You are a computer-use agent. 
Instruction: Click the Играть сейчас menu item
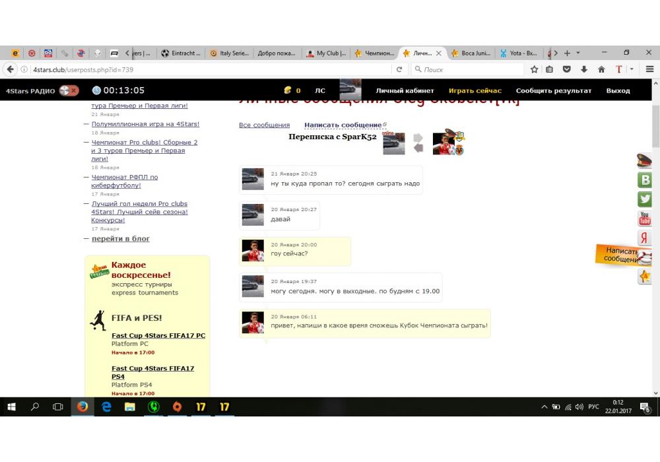click(x=475, y=90)
